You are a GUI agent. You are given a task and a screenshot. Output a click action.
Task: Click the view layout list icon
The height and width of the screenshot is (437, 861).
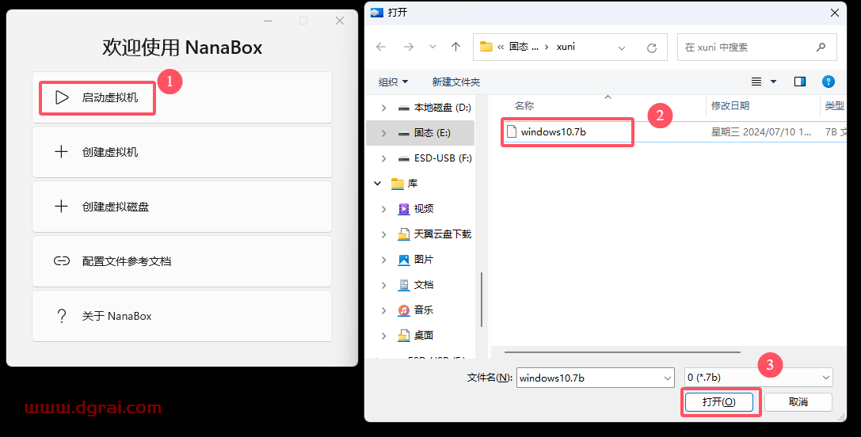click(756, 82)
